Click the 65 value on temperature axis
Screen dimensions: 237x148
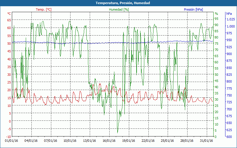click(x=9, y=20)
